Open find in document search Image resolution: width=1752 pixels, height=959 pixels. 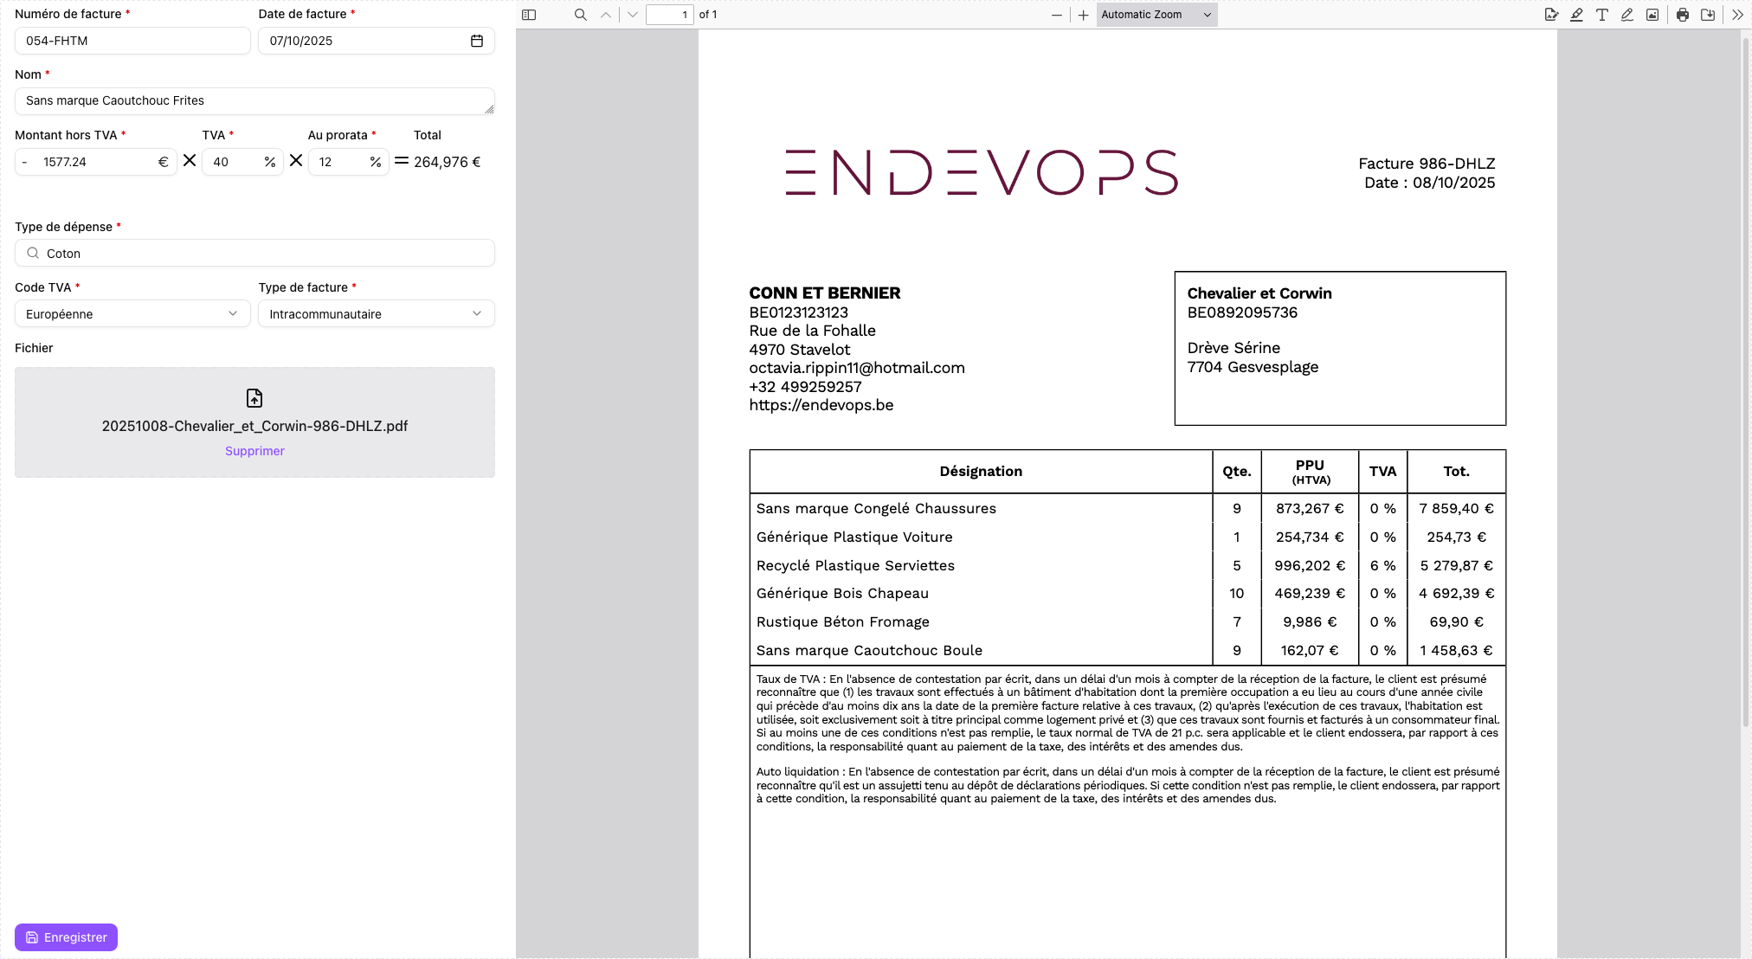pyautogui.click(x=581, y=15)
